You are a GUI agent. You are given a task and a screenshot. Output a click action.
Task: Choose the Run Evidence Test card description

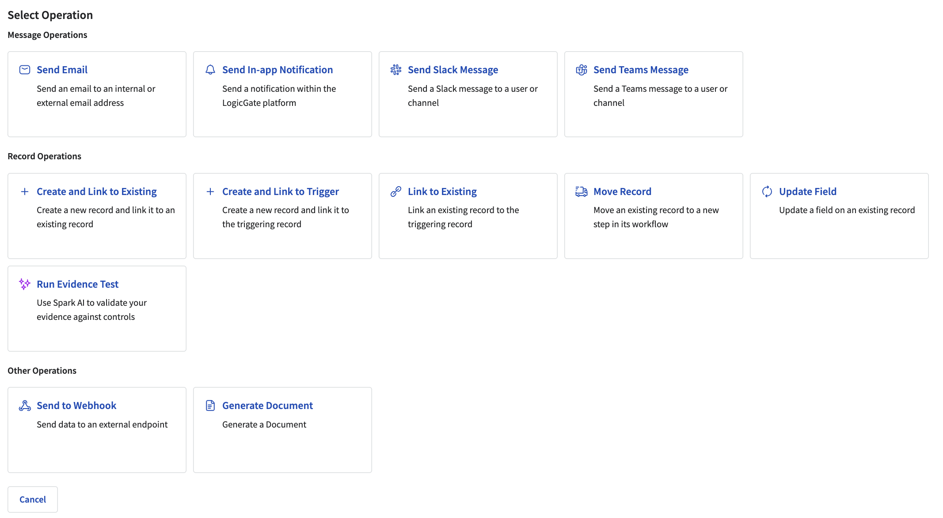click(91, 310)
